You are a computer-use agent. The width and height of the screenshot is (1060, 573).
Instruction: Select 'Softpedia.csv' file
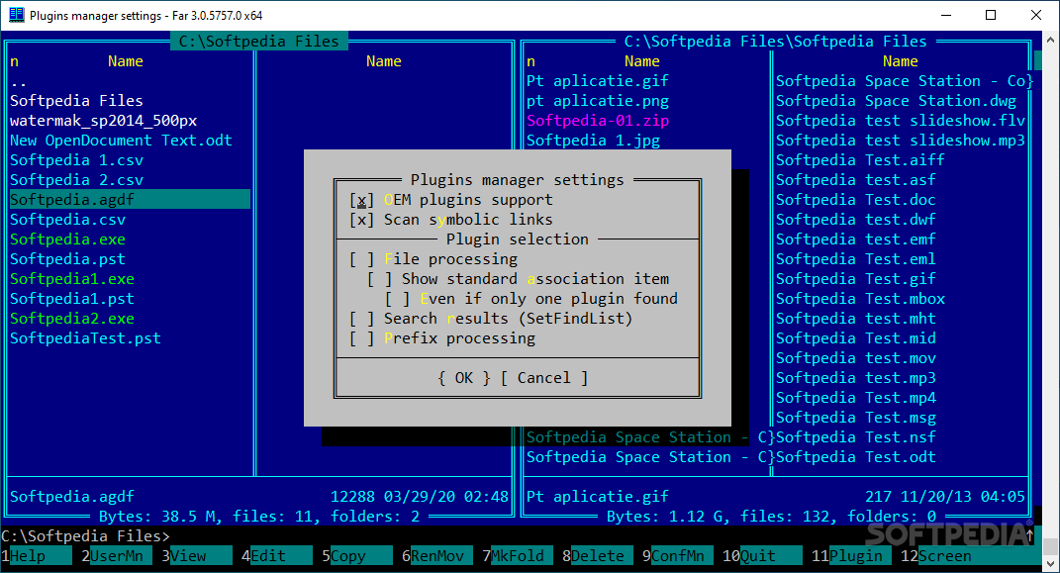pos(67,220)
